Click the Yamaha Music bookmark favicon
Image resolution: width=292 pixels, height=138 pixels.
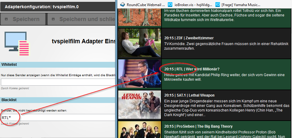point(218,5)
